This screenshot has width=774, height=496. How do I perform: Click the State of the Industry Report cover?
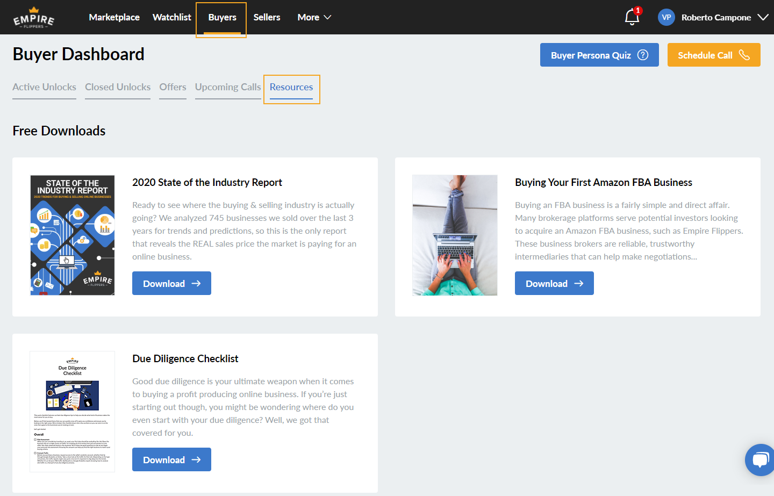(73, 235)
